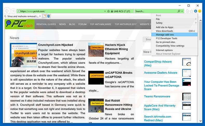Click the padlock security icon
This screenshot has height=126, width=205.
112,11
